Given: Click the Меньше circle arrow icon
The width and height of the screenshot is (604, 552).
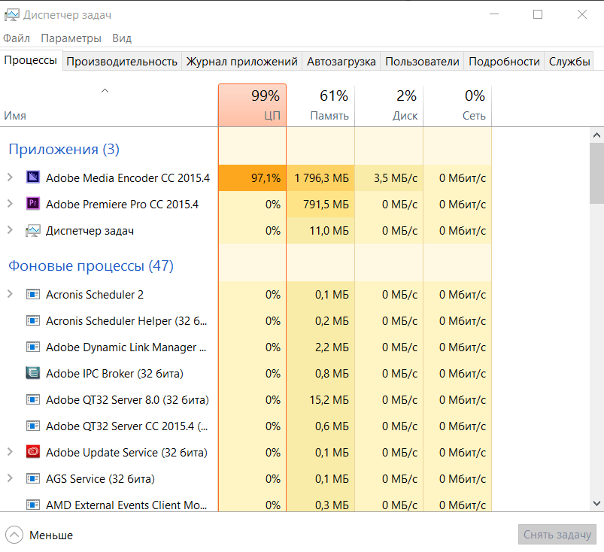Looking at the screenshot, I should pyautogui.click(x=14, y=535).
